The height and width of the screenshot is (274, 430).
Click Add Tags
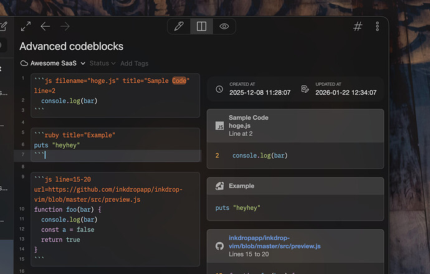coord(135,63)
